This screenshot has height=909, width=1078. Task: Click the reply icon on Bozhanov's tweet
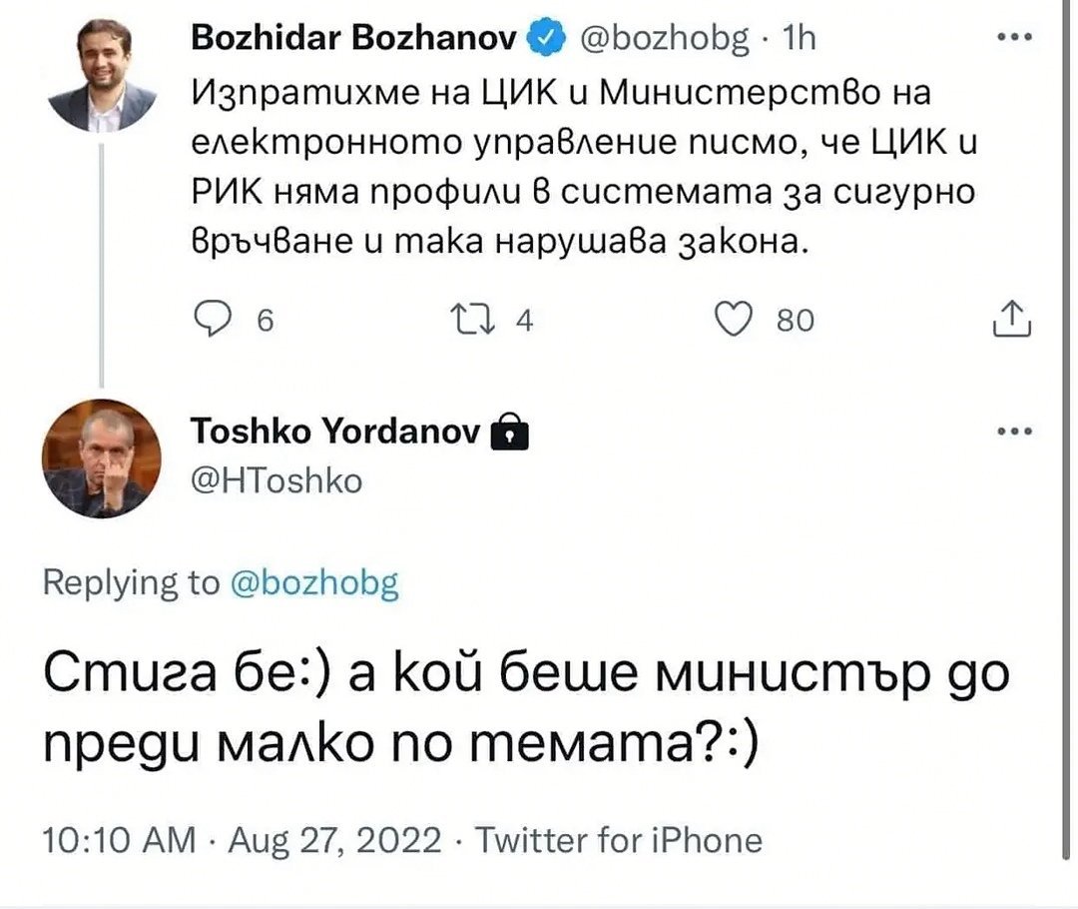(x=213, y=320)
